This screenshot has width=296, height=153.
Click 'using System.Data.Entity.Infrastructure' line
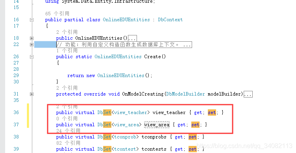coord(100,2)
